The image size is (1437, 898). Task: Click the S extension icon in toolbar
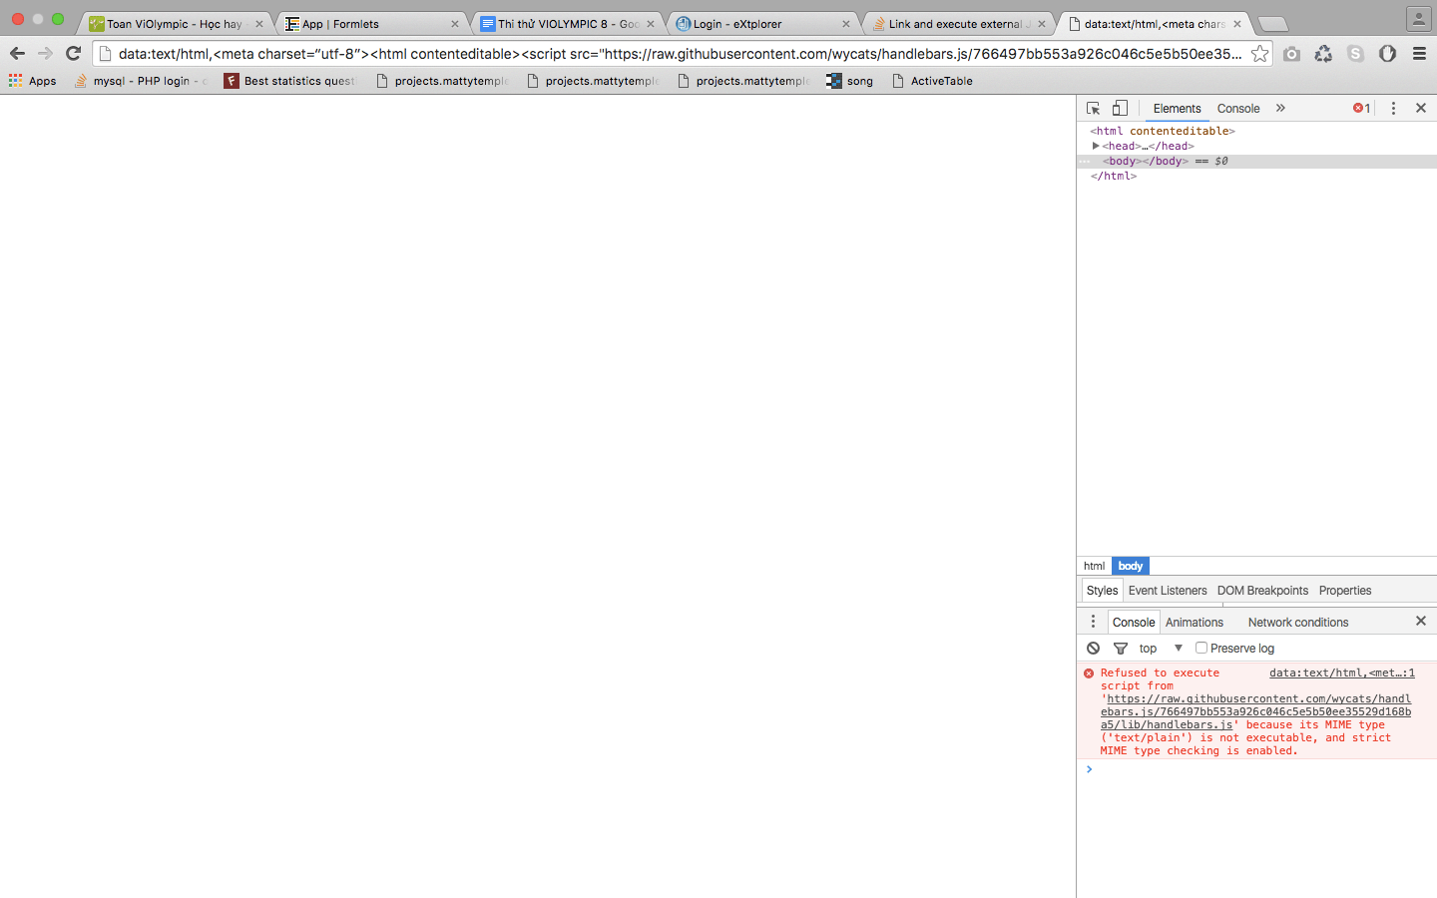[x=1355, y=54]
